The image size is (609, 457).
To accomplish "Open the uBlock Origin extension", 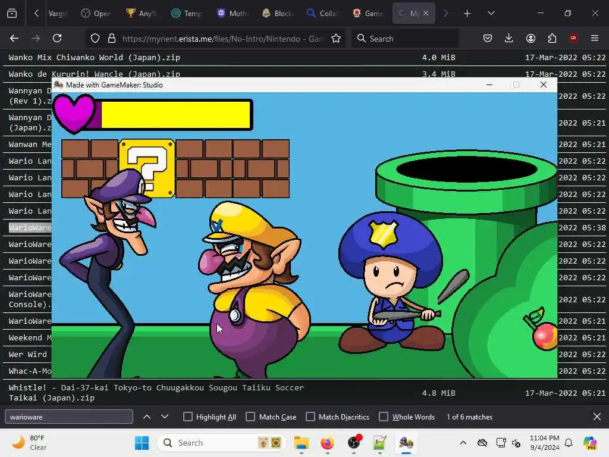I will [573, 38].
